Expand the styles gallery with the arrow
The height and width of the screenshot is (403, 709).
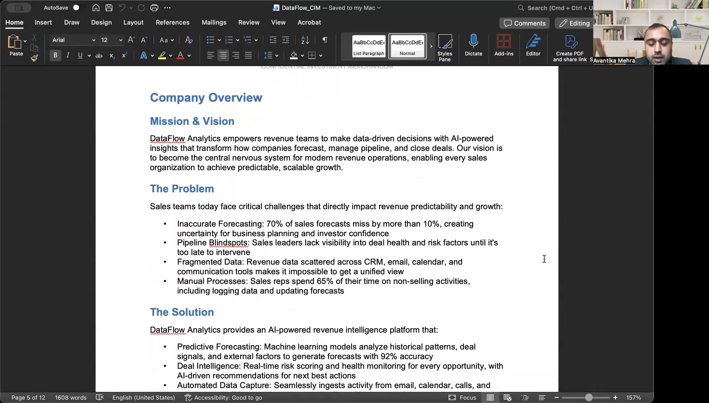click(431, 46)
